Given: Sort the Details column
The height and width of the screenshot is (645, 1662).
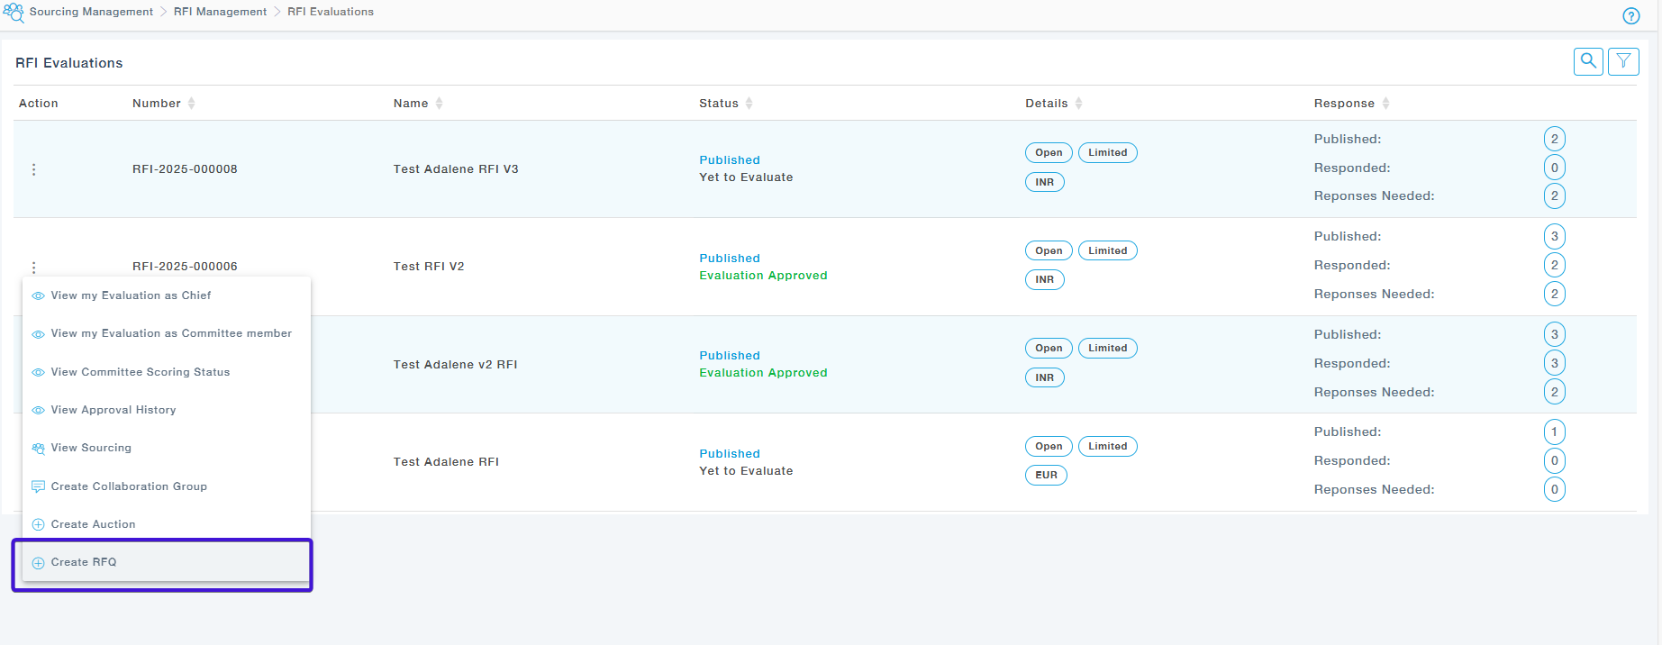Looking at the screenshot, I should (x=1078, y=104).
